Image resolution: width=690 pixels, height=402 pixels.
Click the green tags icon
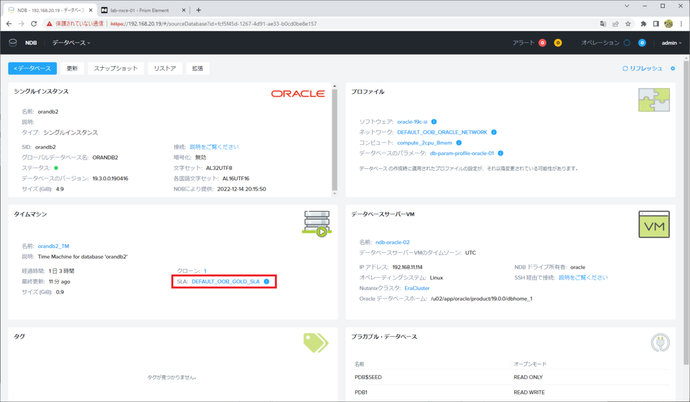point(316,342)
